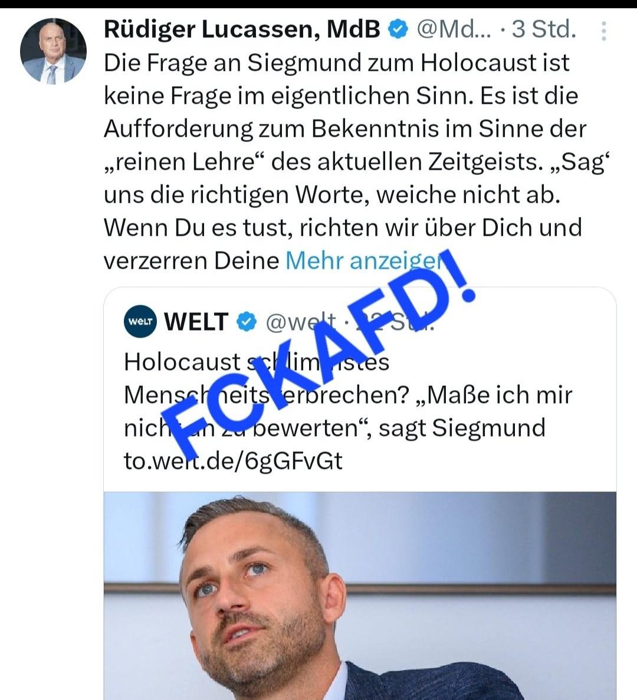The width and height of the screenshot is (637, 700).
Task: Follow the to.welt.de/6gGFvGt link
Action: point(233,461)
